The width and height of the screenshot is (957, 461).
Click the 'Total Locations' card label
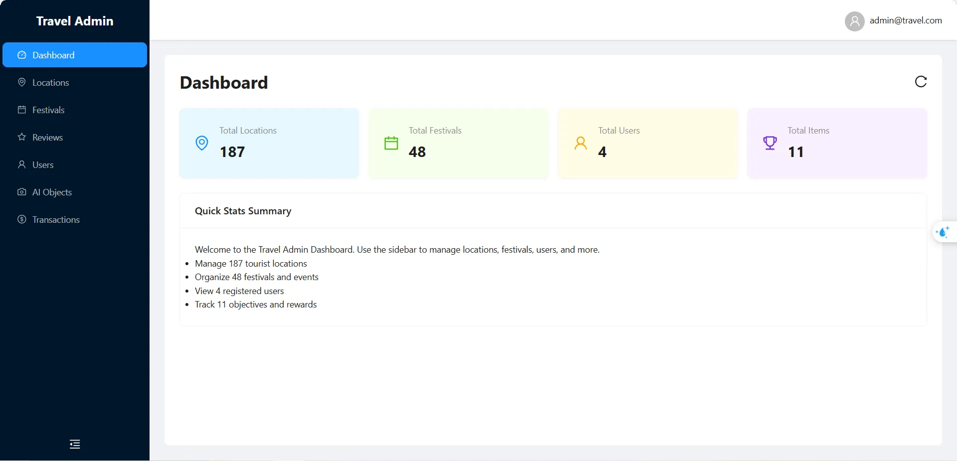coord(248,131)
